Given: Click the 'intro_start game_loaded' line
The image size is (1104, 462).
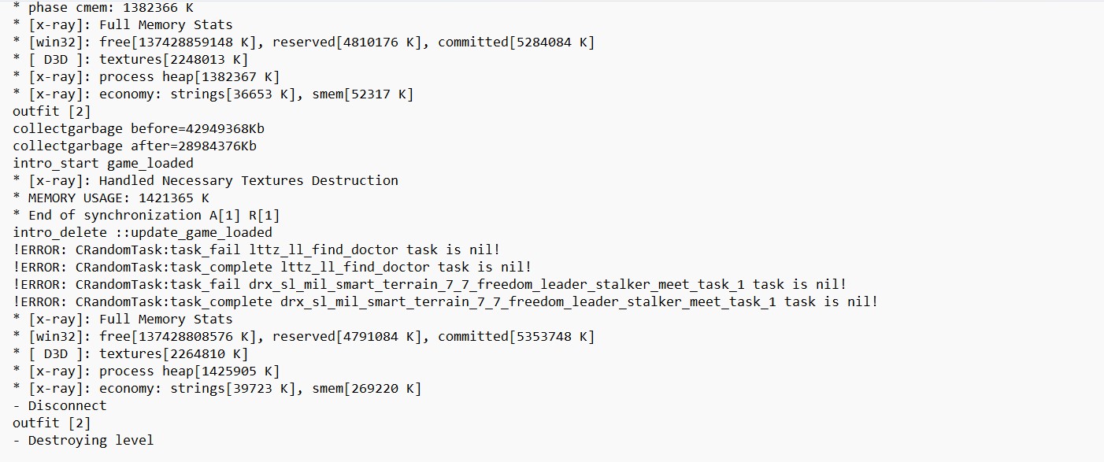Looking at the screenshot, I should (x=103, y=164).
